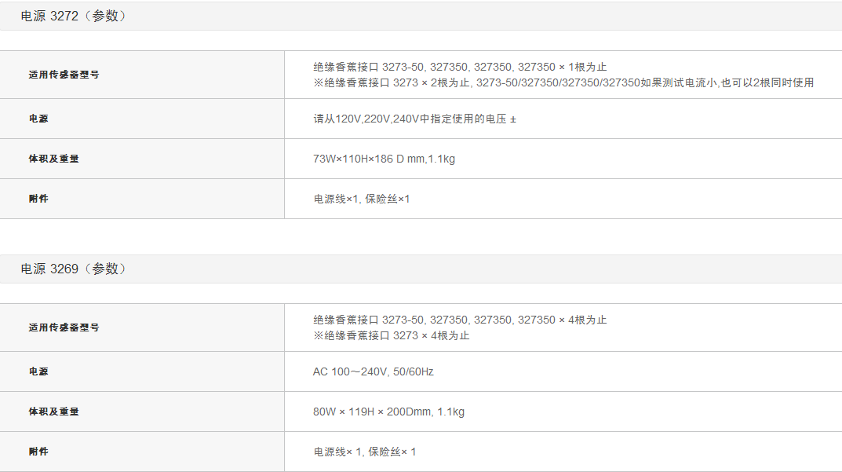Viewport: 842px width, 472px height.
Task: Click the 附件 label in the 3269 table
Action: [x=38, y=452]
